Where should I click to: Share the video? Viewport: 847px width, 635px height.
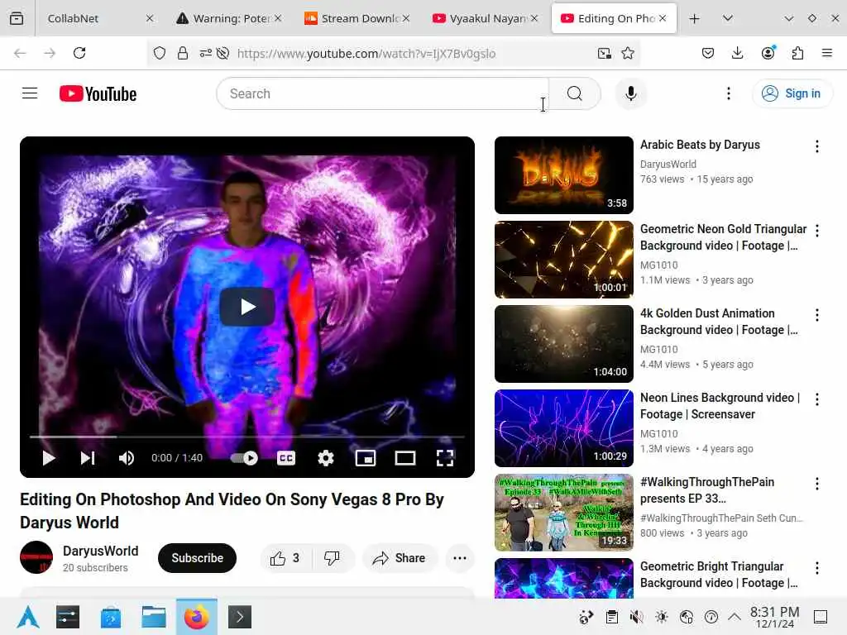[400, 558]
